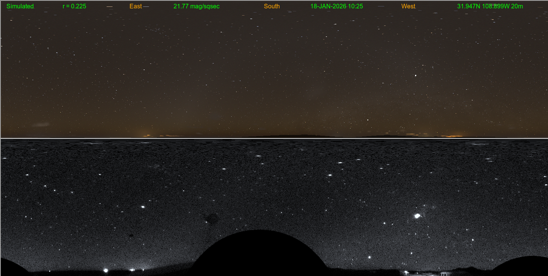Click the orange glow on the western horizon
This screenshot has height=276, width=548.
454,136
